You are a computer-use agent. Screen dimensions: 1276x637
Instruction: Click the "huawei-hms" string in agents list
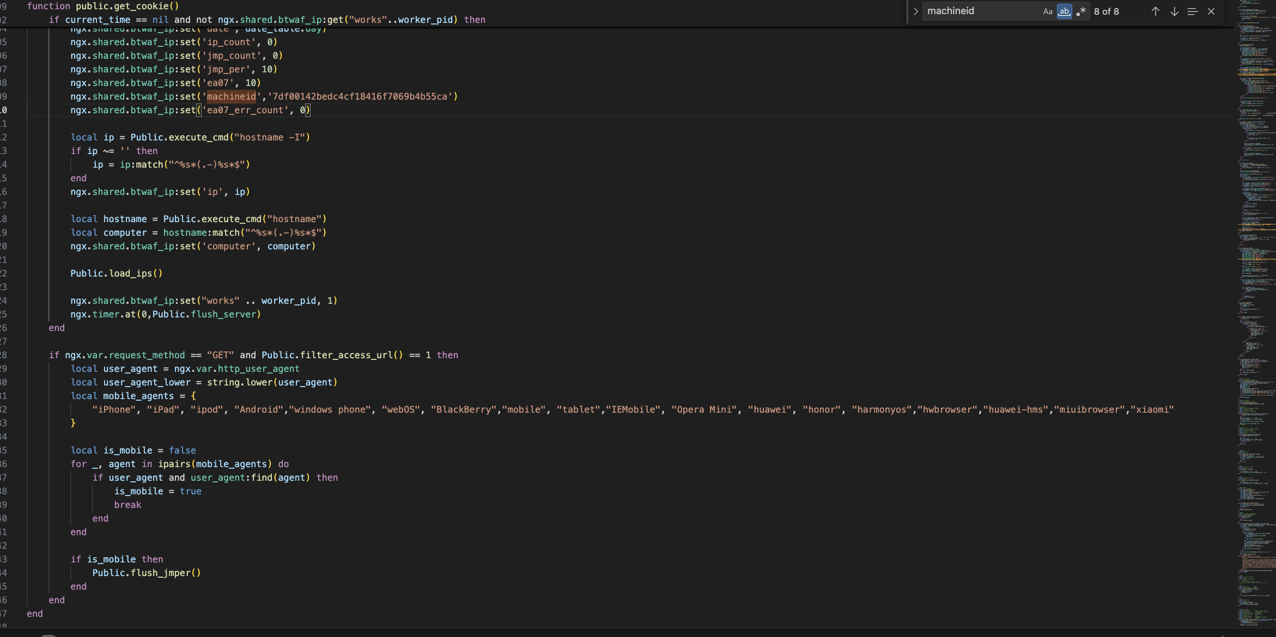1016,409
